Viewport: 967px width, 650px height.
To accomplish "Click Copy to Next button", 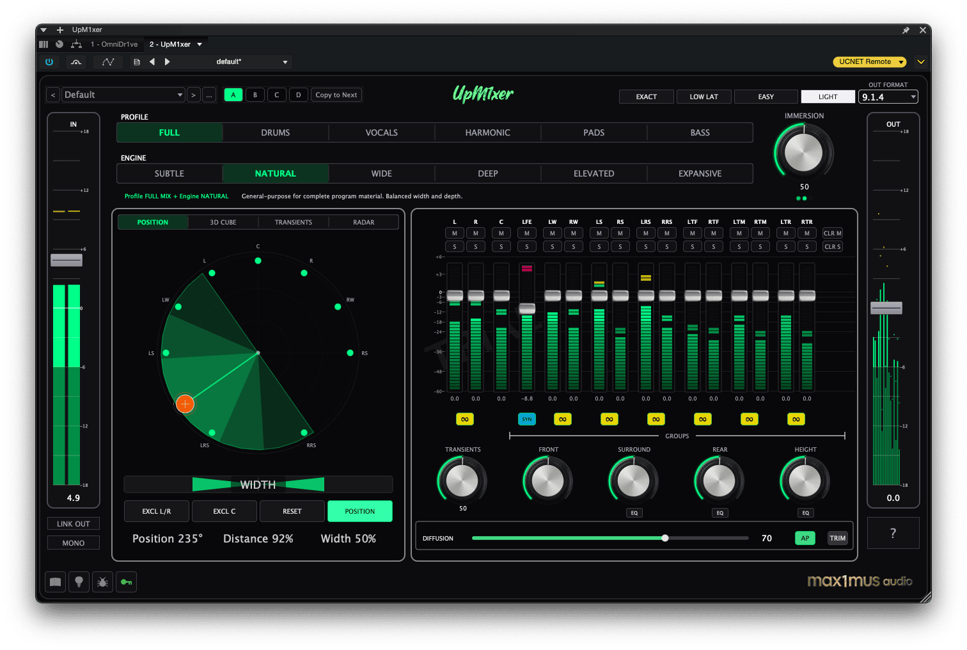I will [x=336, y=95].
